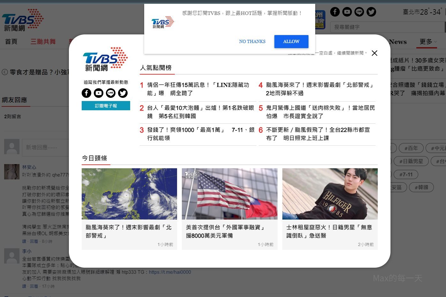The image size is (446, 297).
Task: Click the YouTube icon in the site header
Action: 347,12
